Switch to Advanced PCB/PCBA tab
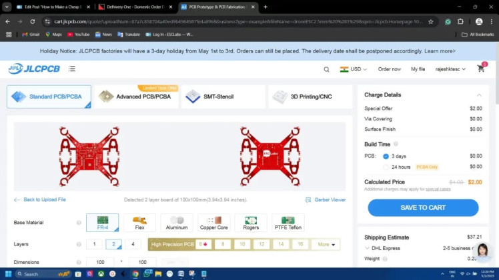 (x=136, y=96)
